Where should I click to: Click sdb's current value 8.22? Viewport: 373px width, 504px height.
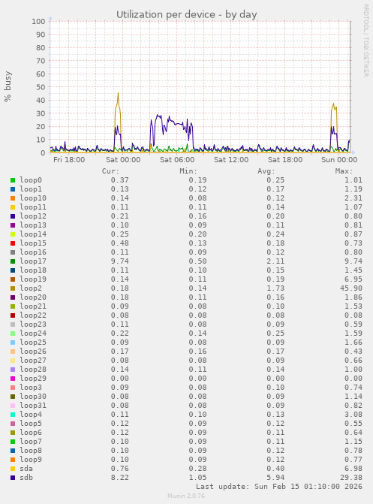pos(120,478)
